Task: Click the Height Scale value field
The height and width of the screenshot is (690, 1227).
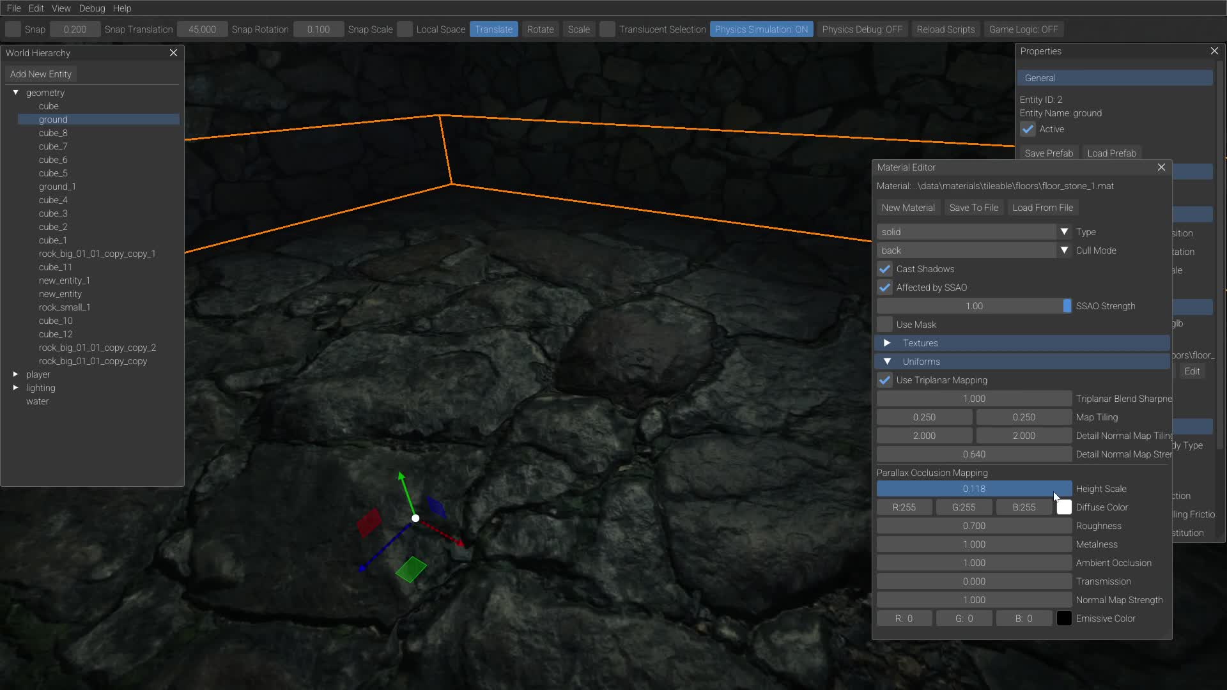Action: (x=974, y=489)
